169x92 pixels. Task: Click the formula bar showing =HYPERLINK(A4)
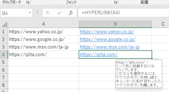123,13
